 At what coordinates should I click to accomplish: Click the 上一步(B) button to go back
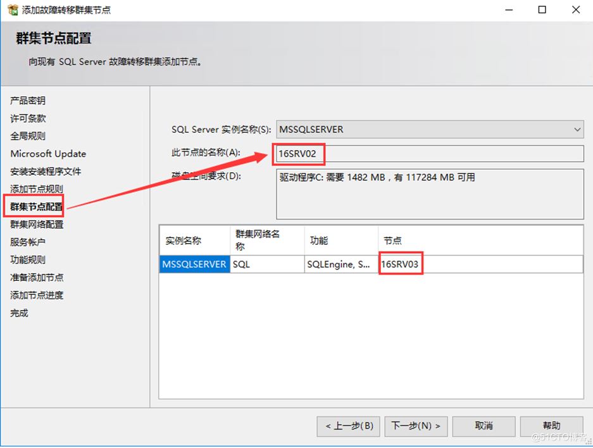point(348,426)
